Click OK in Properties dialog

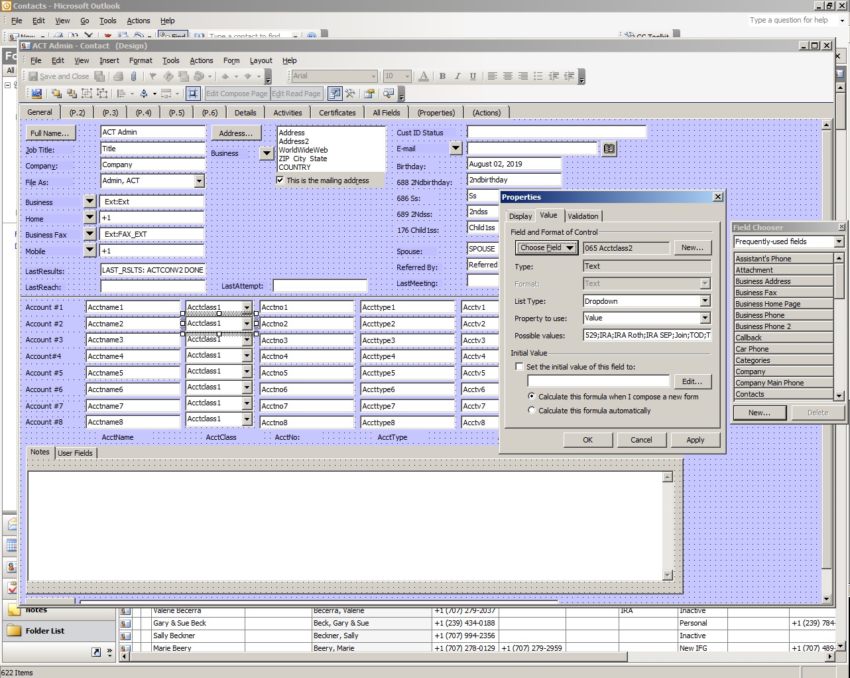point(588,440)
